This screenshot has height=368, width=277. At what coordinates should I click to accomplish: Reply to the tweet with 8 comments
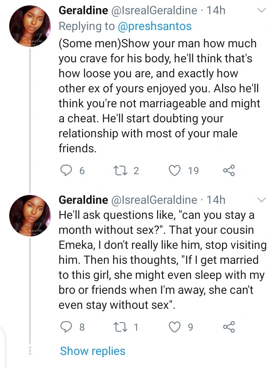click(x=66, y=327)
